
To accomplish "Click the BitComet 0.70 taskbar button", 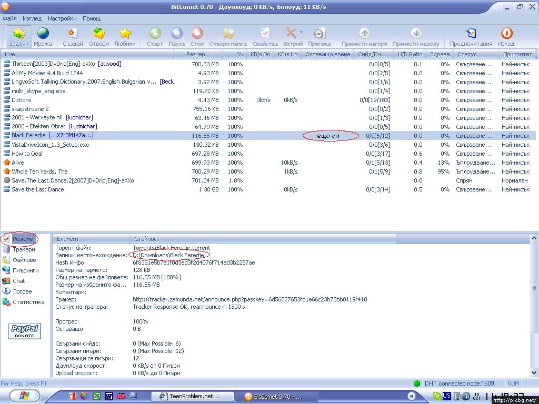I will pos(277,397).
